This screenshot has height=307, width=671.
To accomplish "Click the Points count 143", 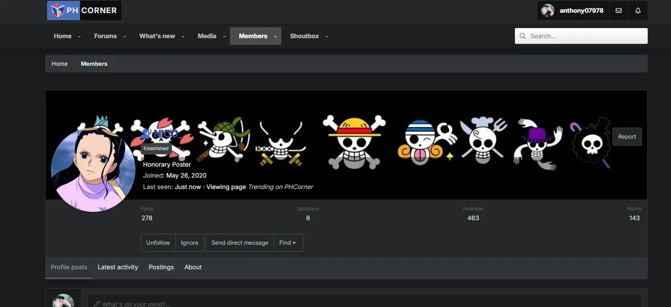I will (x=635, y=218).
